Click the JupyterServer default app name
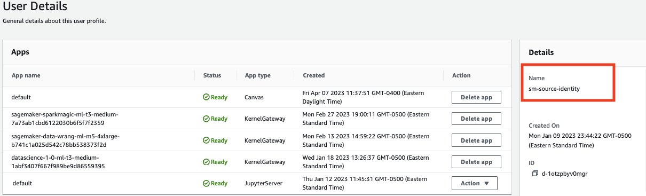The width and height of the screenshot is (646, 196). (22, 183)
